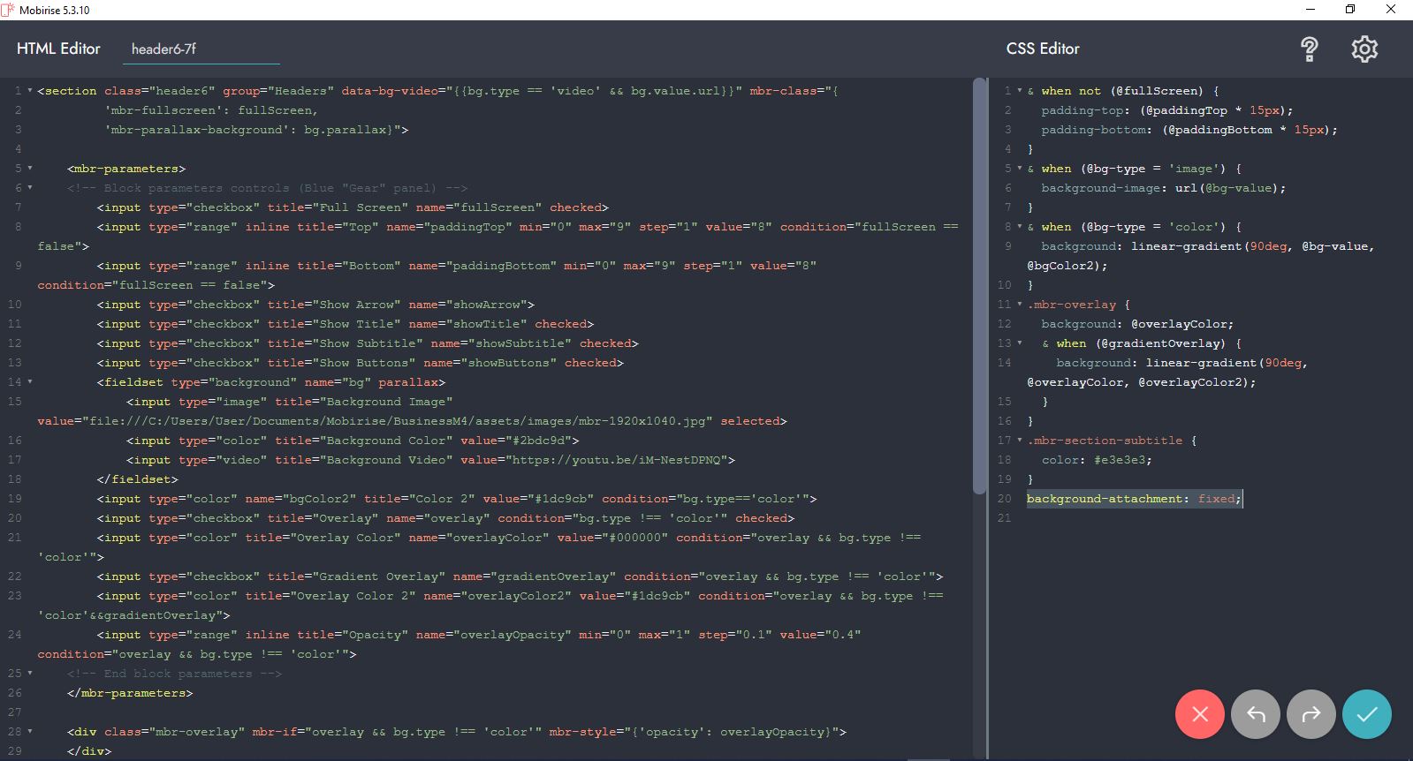This screenshot has width=1413, height=761.
Task: Collapse the .mbr-section-subtitle rule on line 17
Action: [1020, 441]
